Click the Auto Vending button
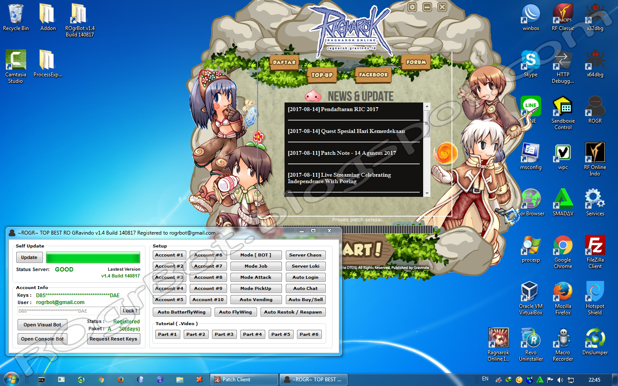This screenshot has height=386, width=618. (256, 300)
